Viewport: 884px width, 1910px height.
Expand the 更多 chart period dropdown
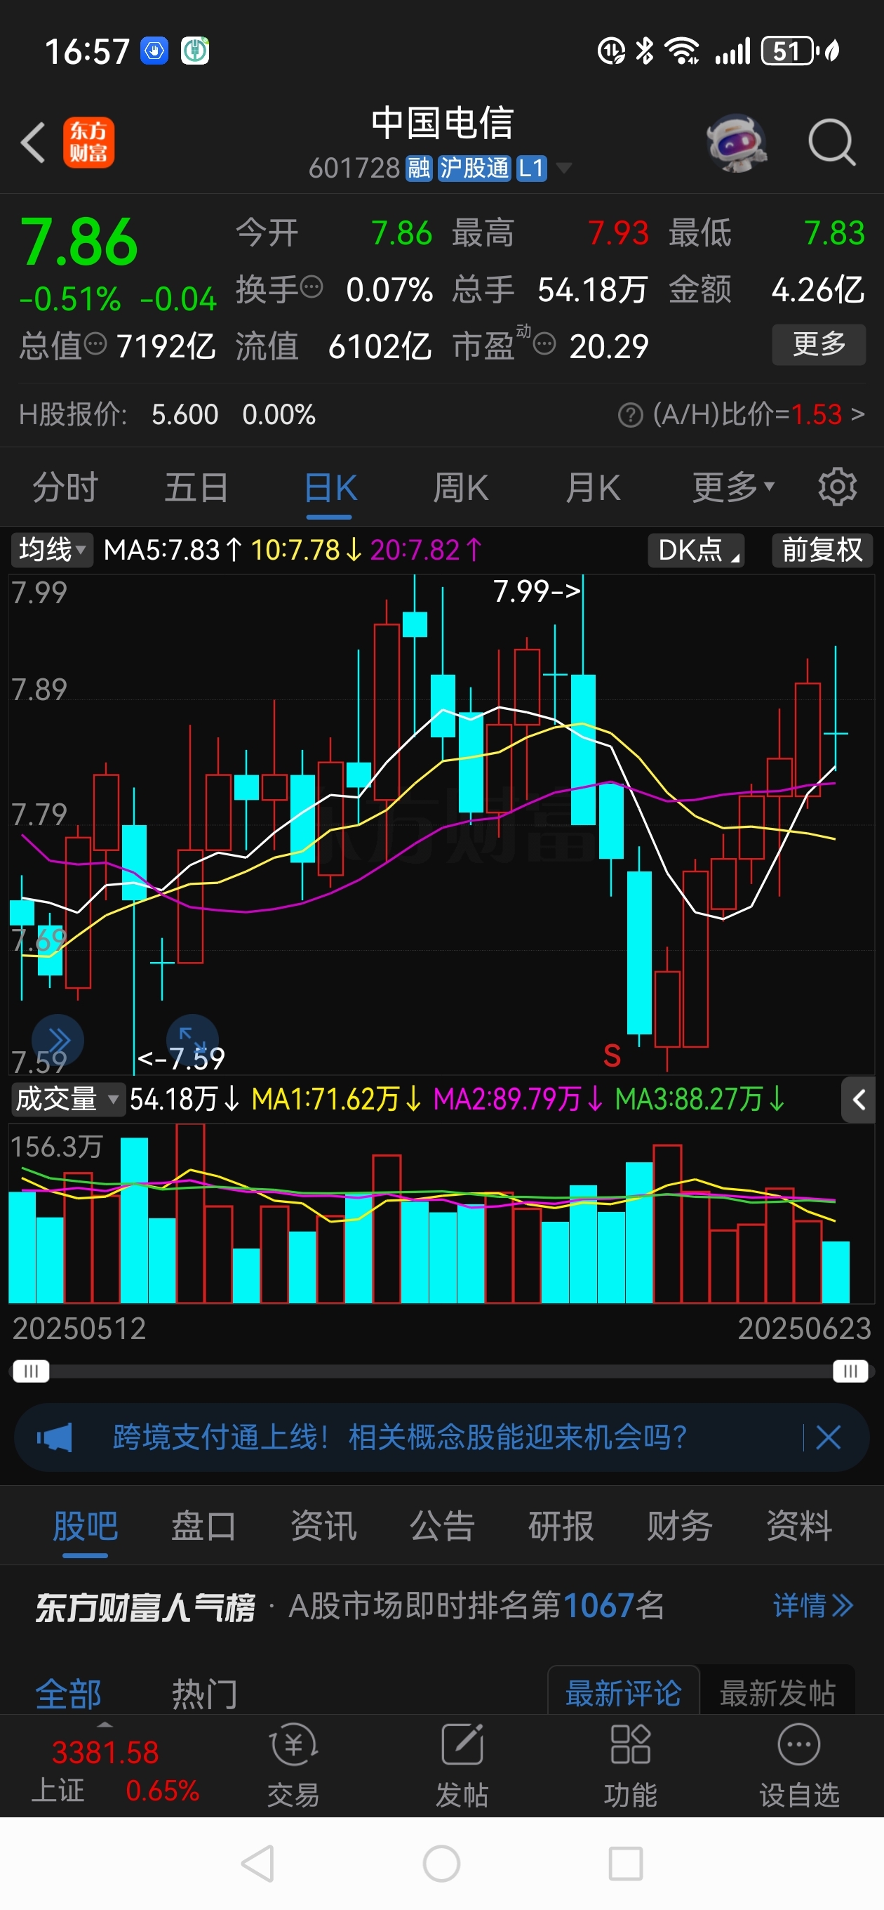[733, 487]
